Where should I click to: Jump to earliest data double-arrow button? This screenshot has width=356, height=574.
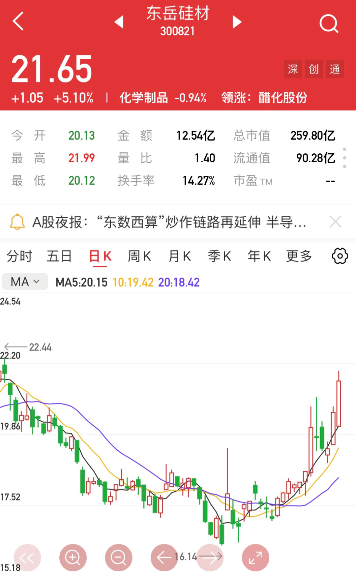click(x=27, y=558)
